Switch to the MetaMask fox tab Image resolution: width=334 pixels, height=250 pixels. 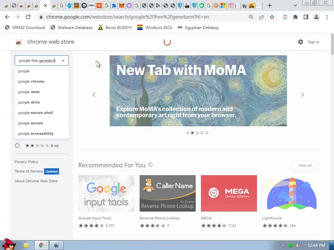click(122, 6)
